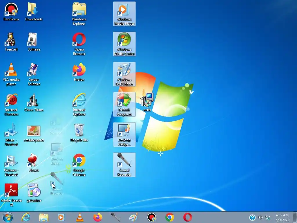Select the Default Programs desktop icon

tap(124, 104)
